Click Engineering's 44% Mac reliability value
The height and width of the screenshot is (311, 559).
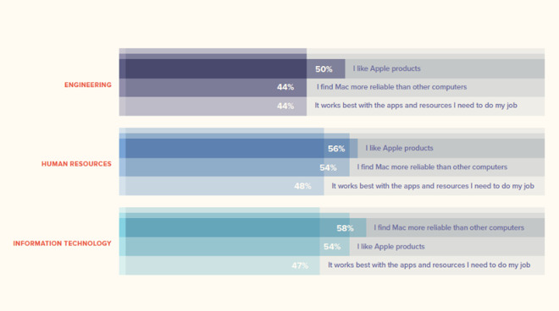click(x=285, y=87)
